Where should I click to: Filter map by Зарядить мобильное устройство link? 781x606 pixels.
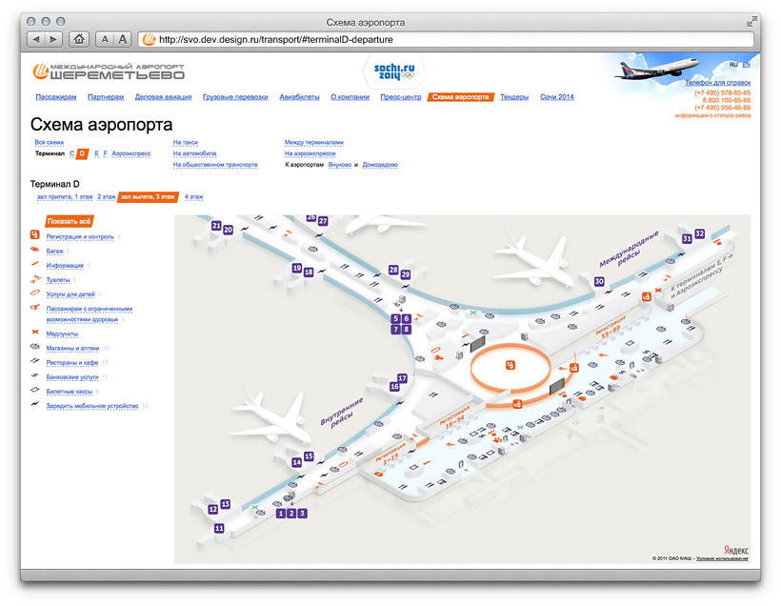(x=92, y=406)
